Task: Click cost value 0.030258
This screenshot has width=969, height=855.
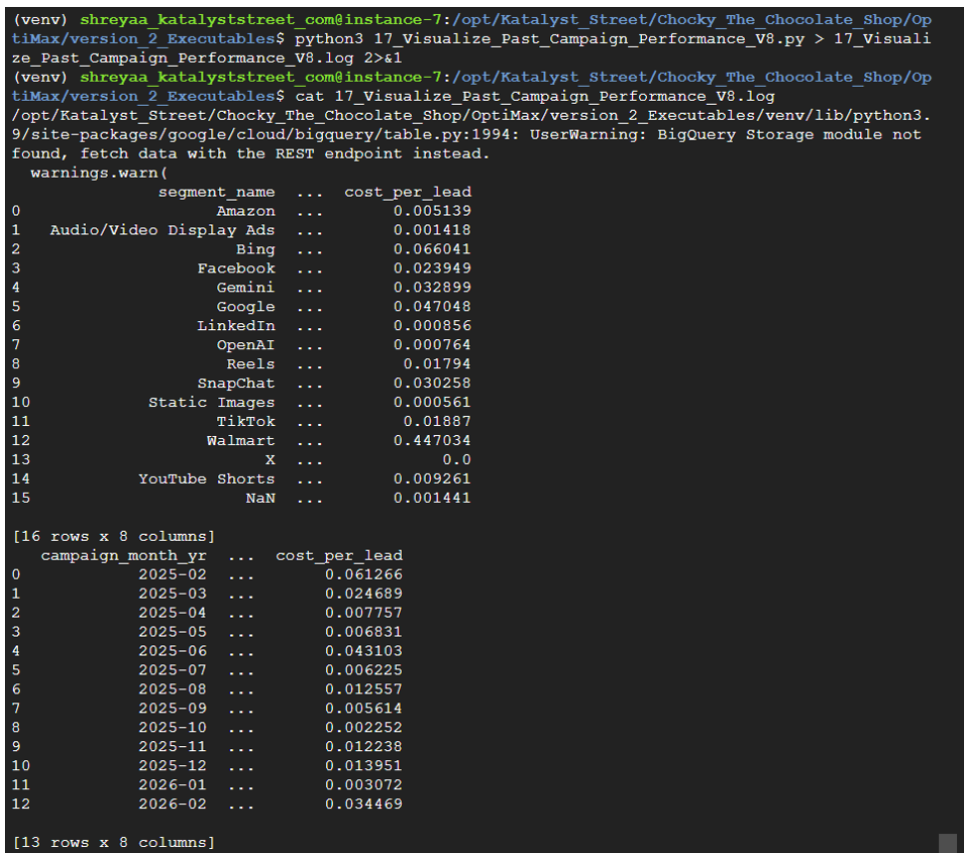Action: [432, 383]
